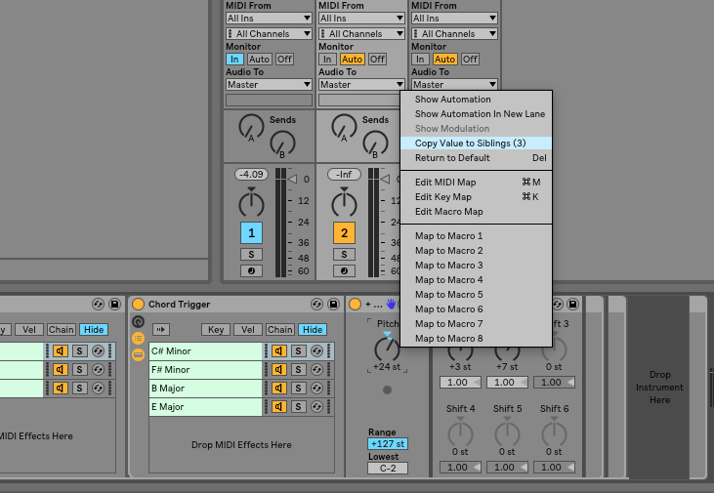Click the Chain button in Chord Trigger
This screenshot has width=714, height=493.
tap(280, 329)
